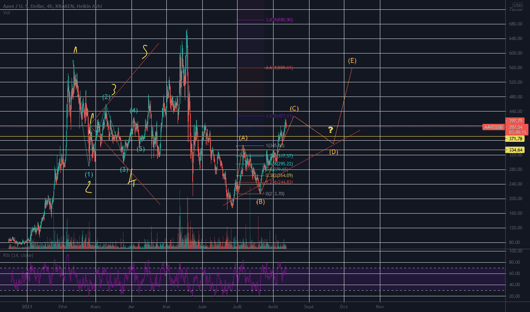Click the handwritten yellow 2 annotation
Screen dimensions: 530x312
[88, 187]
